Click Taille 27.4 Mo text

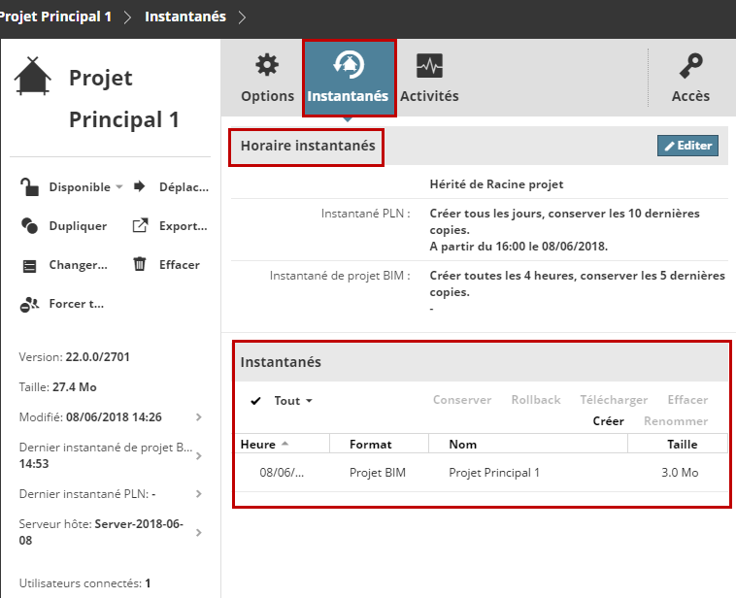[57, 386]
